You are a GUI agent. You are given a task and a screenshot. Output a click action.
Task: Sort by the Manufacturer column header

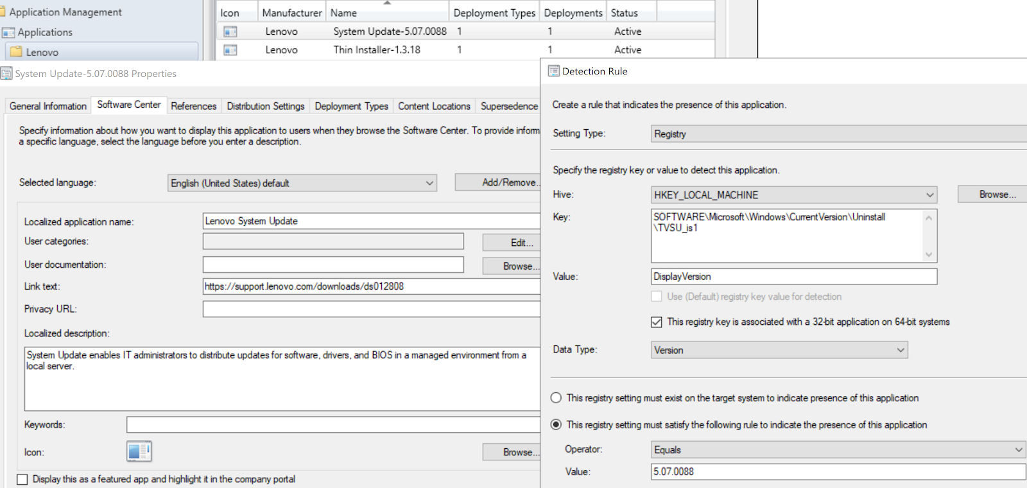(x=292, y=13)
